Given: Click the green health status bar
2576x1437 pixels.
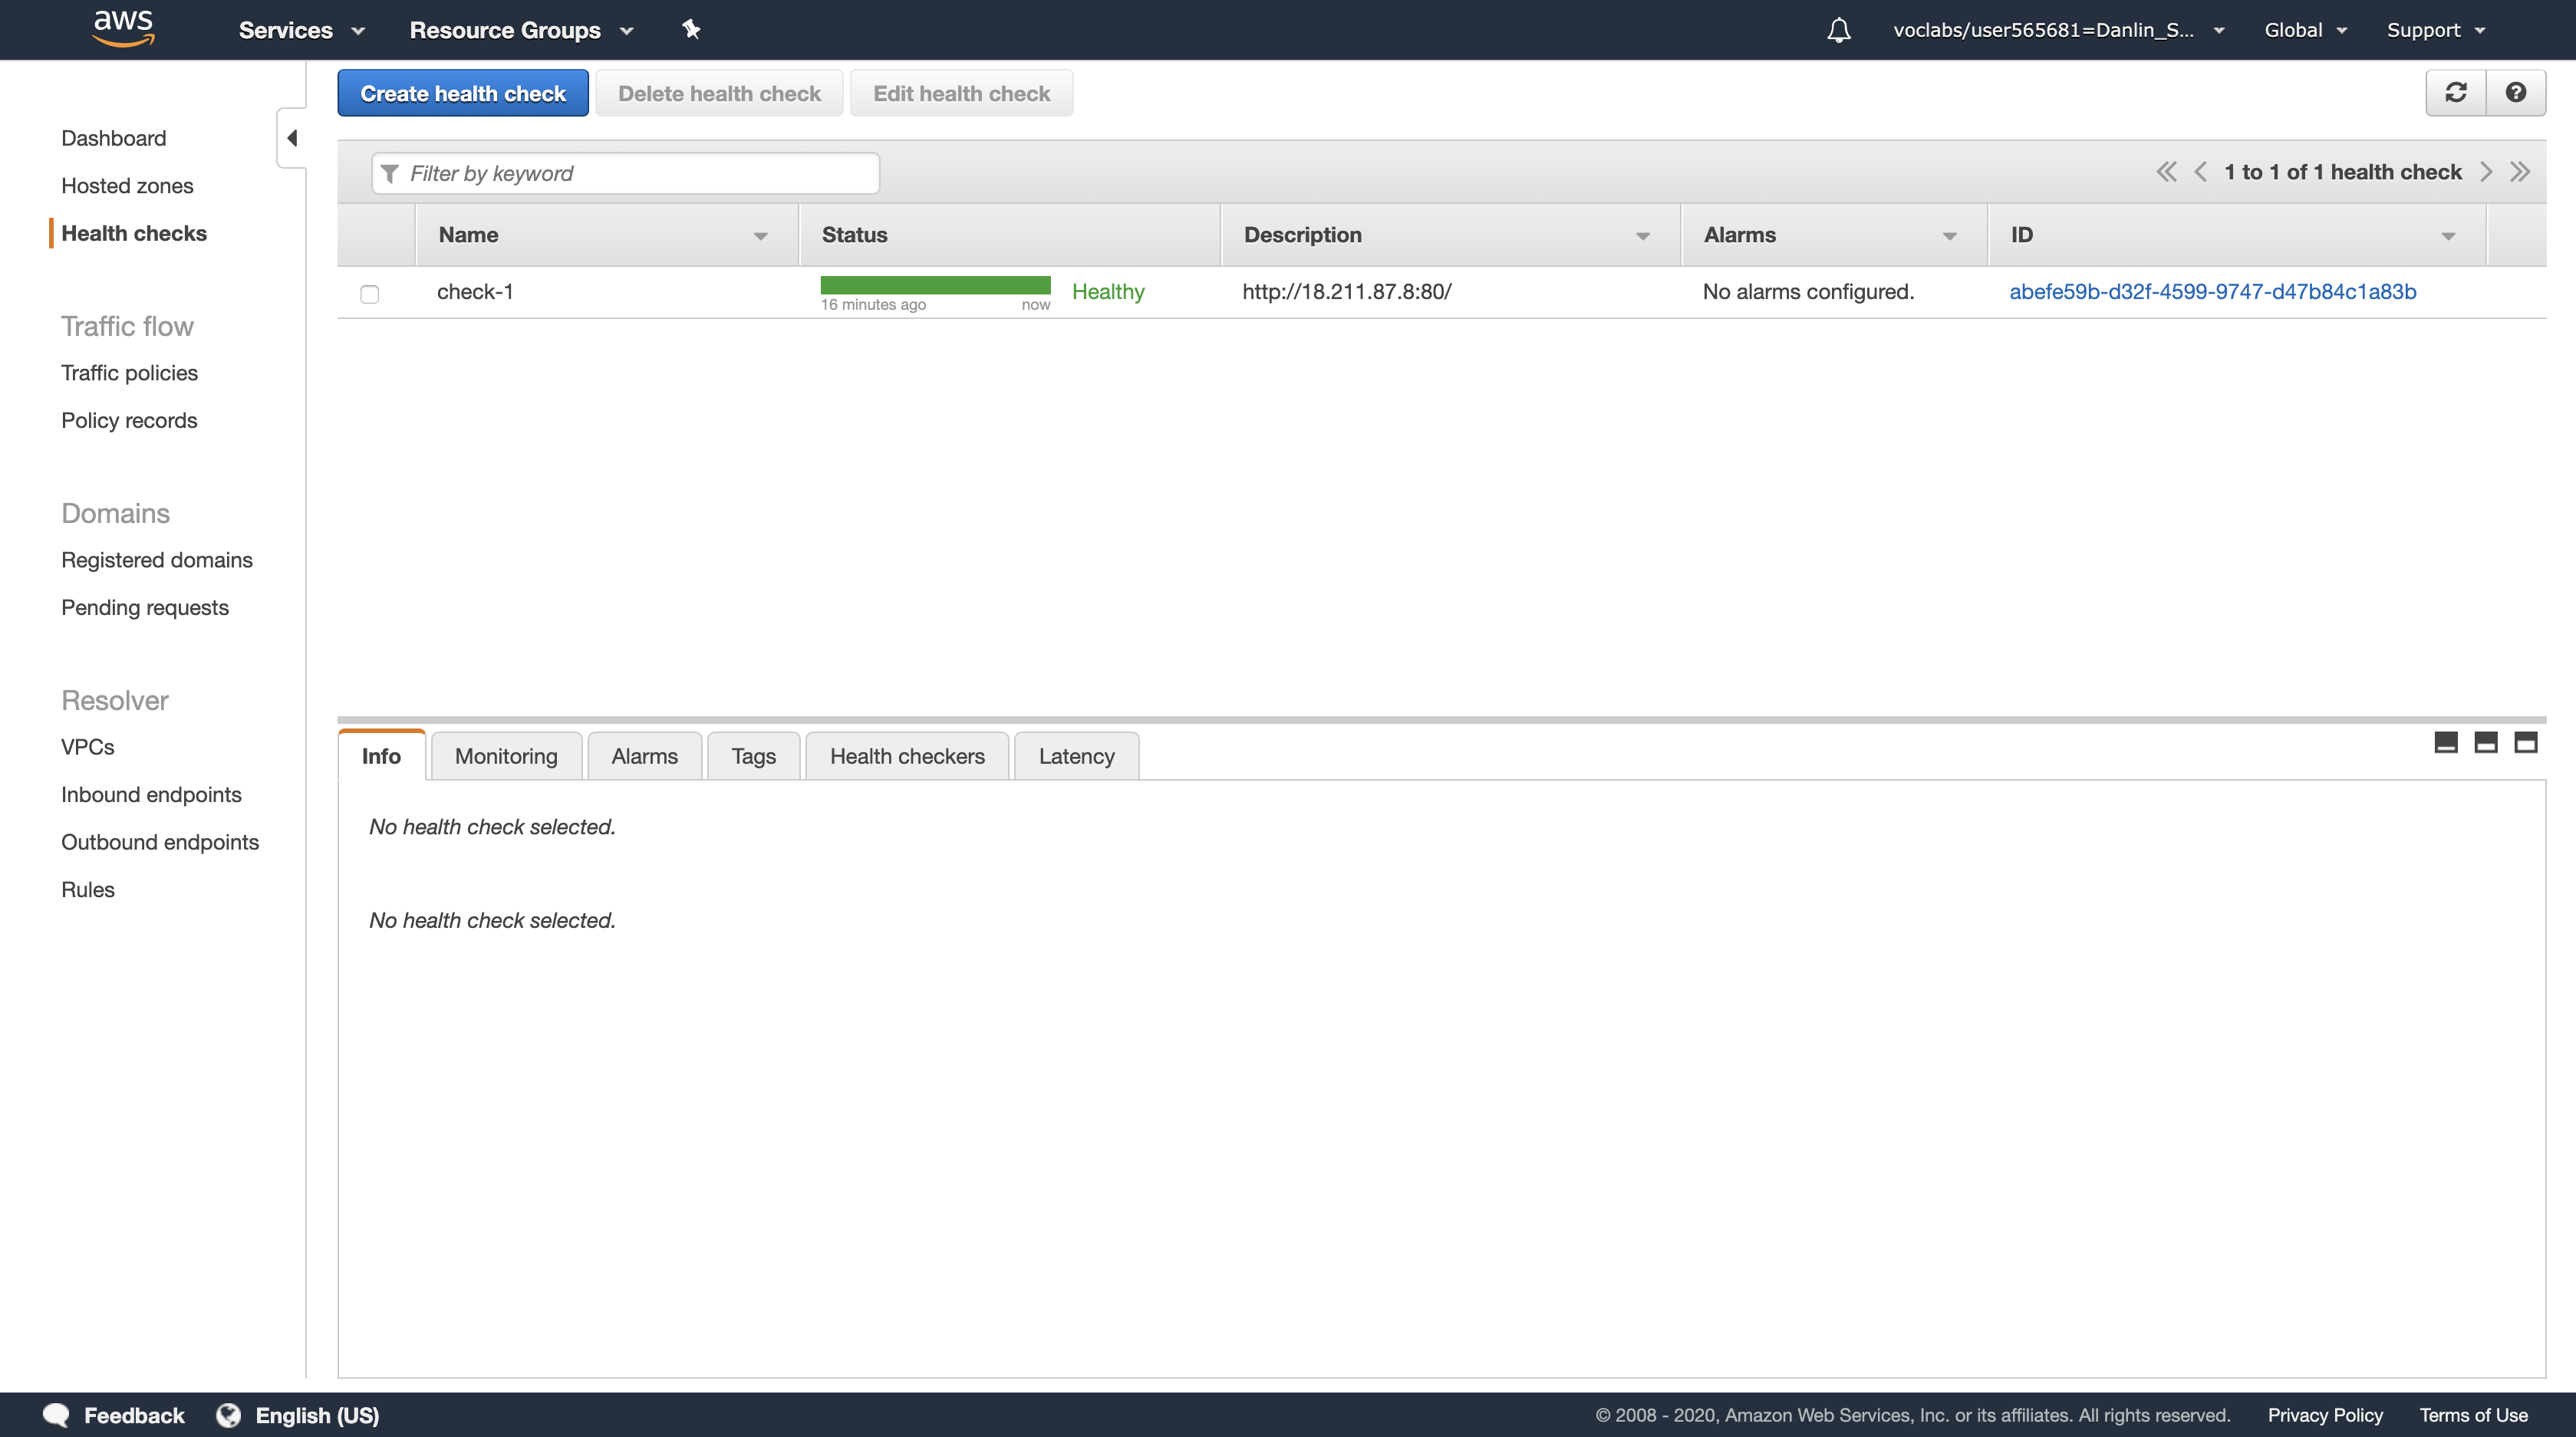Looking at the screenshot, I should click(934, 286).
